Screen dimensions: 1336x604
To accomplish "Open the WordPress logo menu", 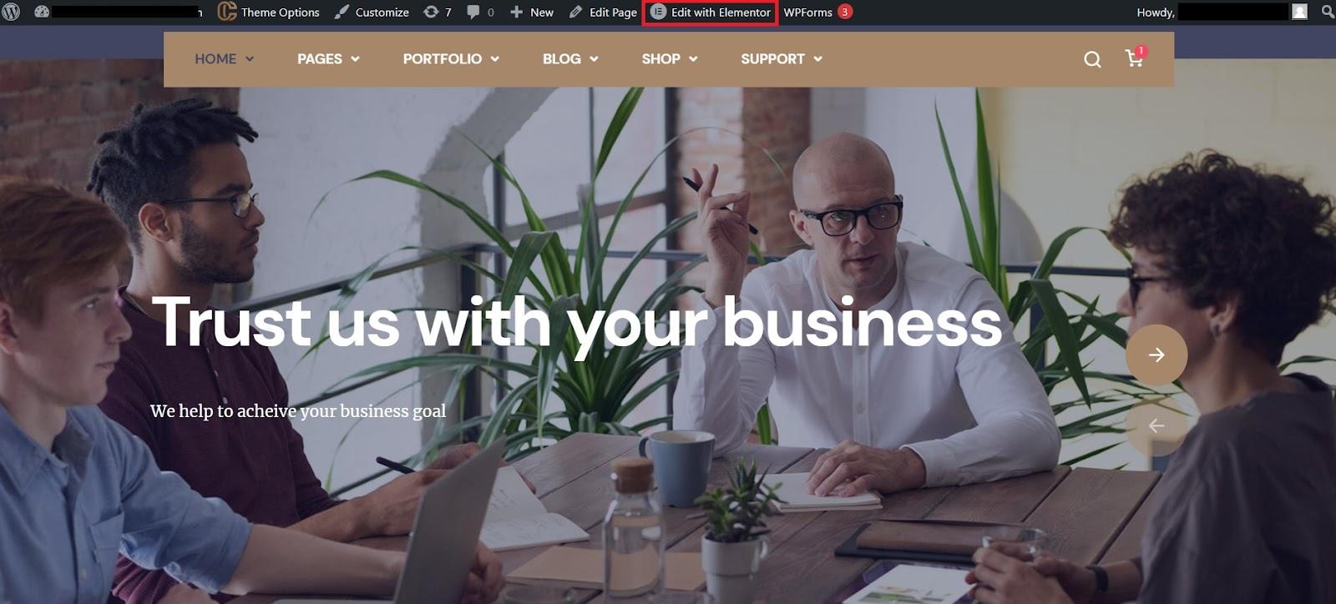I will click(x=12, y=12).
